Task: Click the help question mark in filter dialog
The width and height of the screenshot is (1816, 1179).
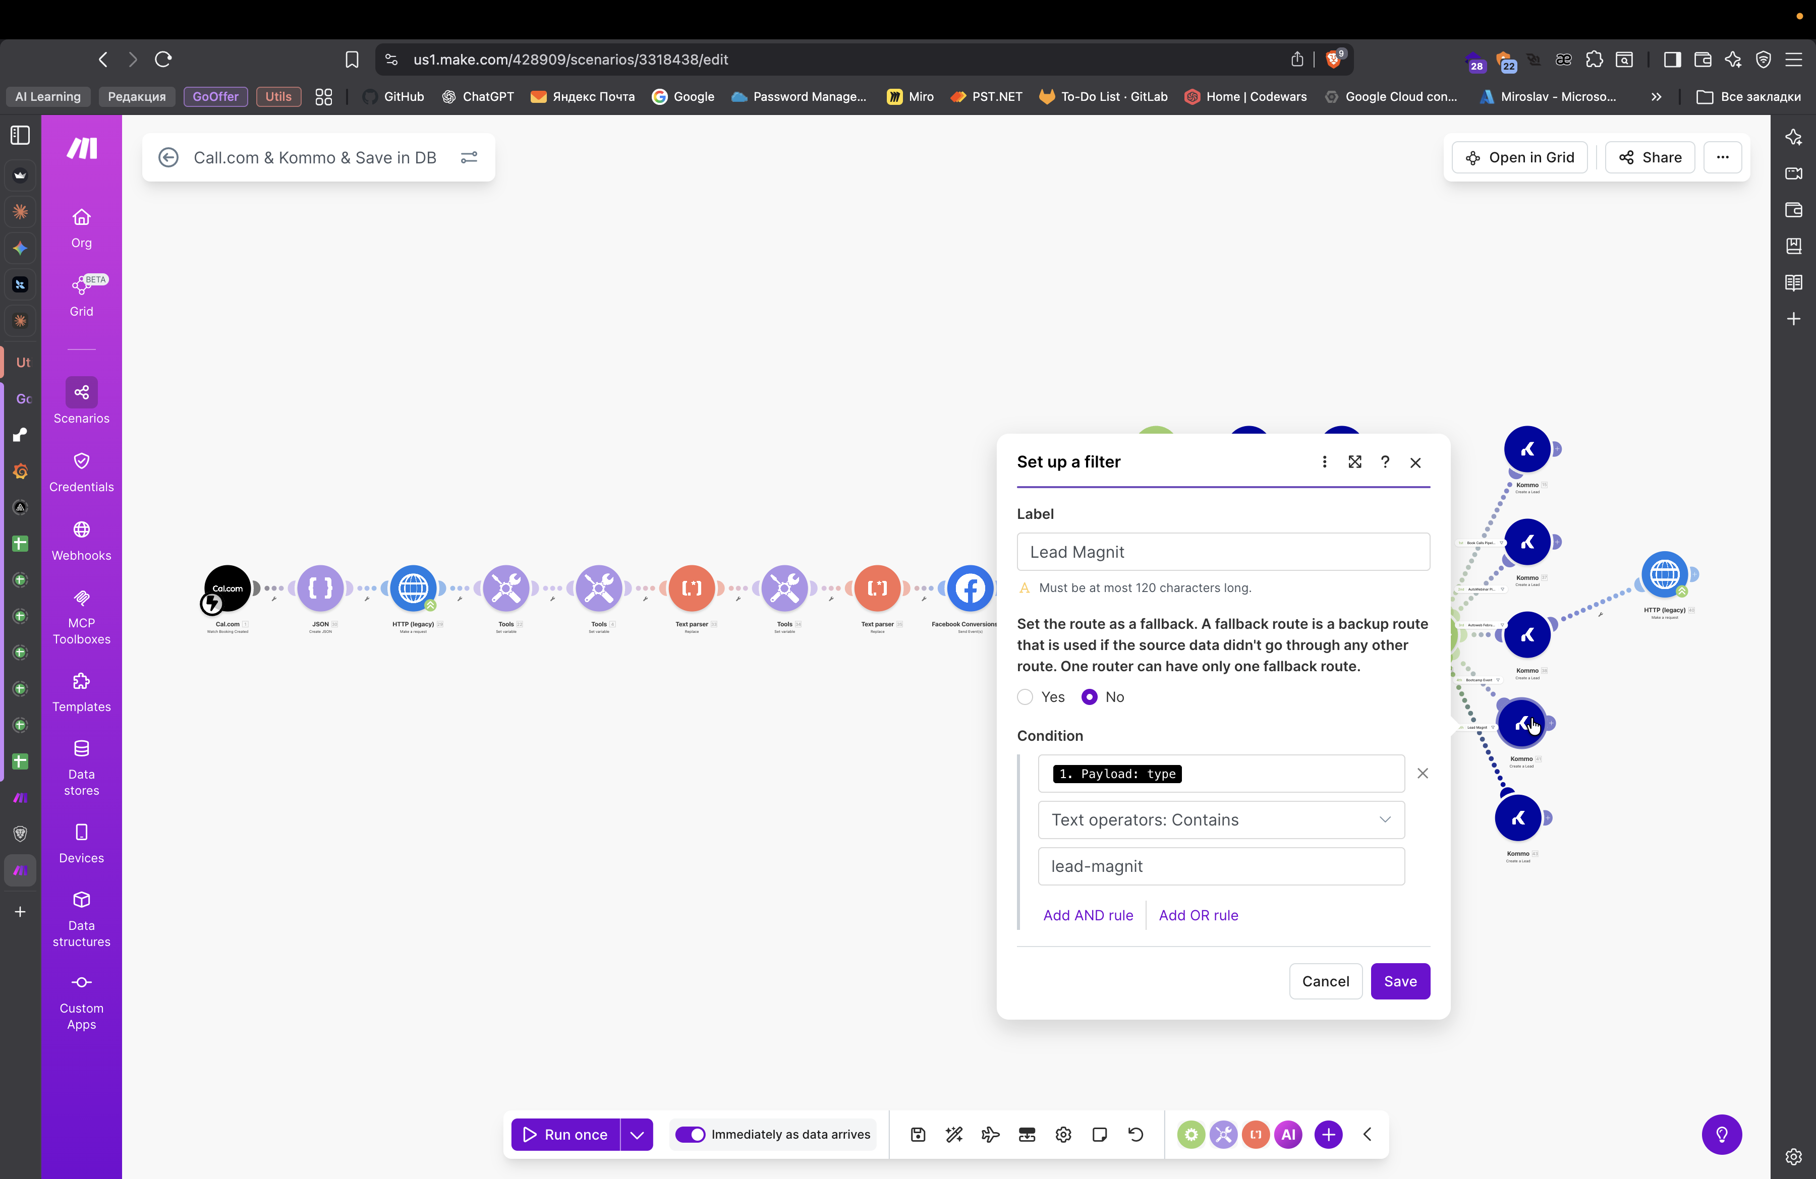Action: 1385,462
